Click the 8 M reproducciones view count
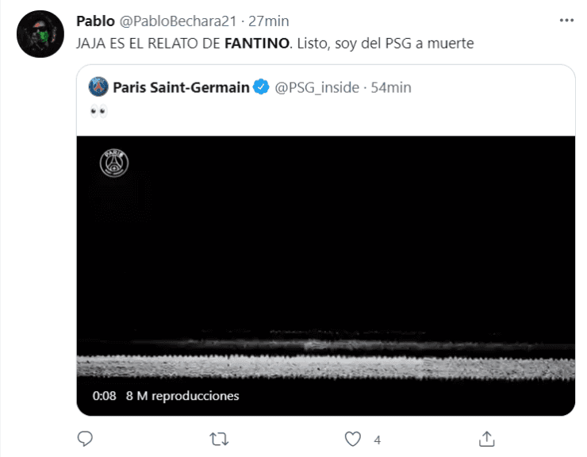Image resolution: width=587 pixels, height=457 pixels. 182,396
